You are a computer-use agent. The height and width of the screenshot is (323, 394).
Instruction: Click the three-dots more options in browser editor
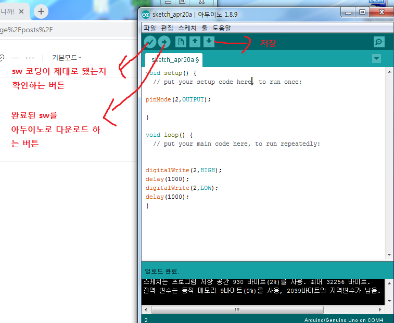coord(30,58)
